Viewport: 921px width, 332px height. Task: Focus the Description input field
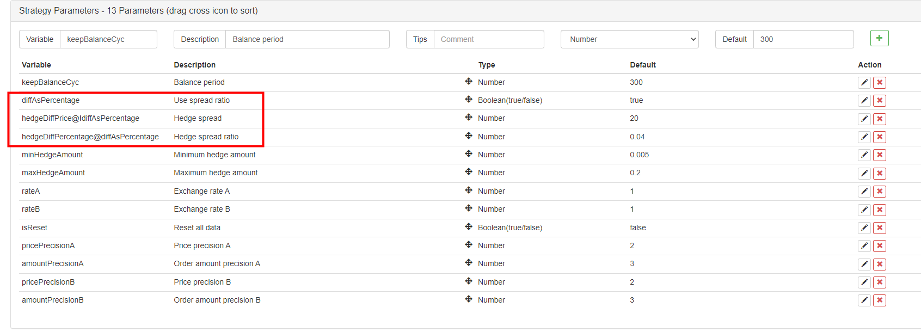point(306,39)
